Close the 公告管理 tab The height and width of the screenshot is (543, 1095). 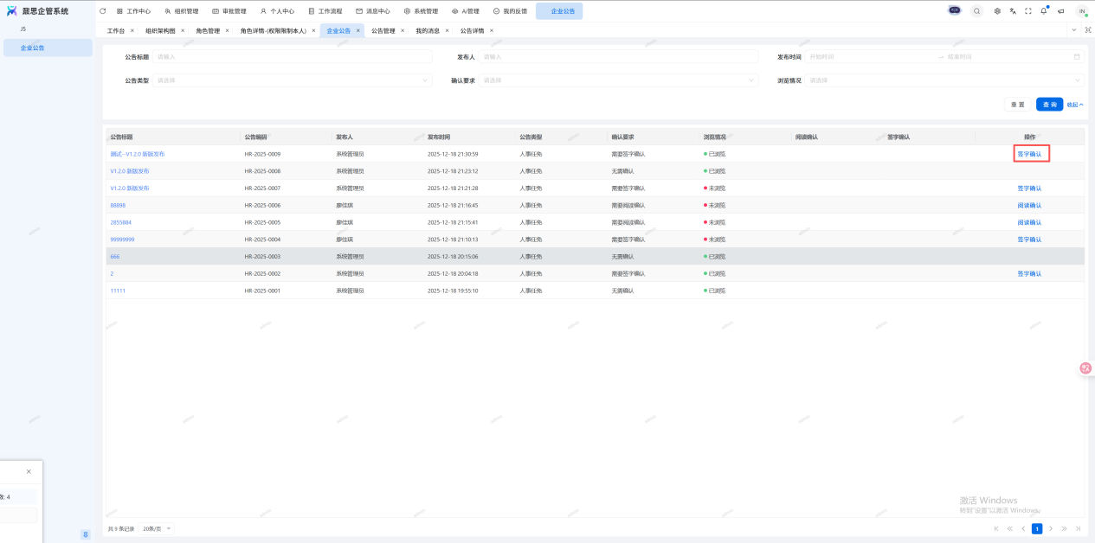[403, 30]
